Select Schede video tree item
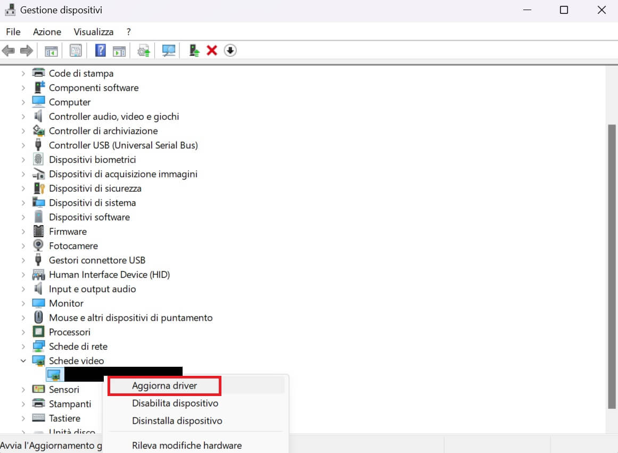Screen dimensions: 618x453 [77, 360]
